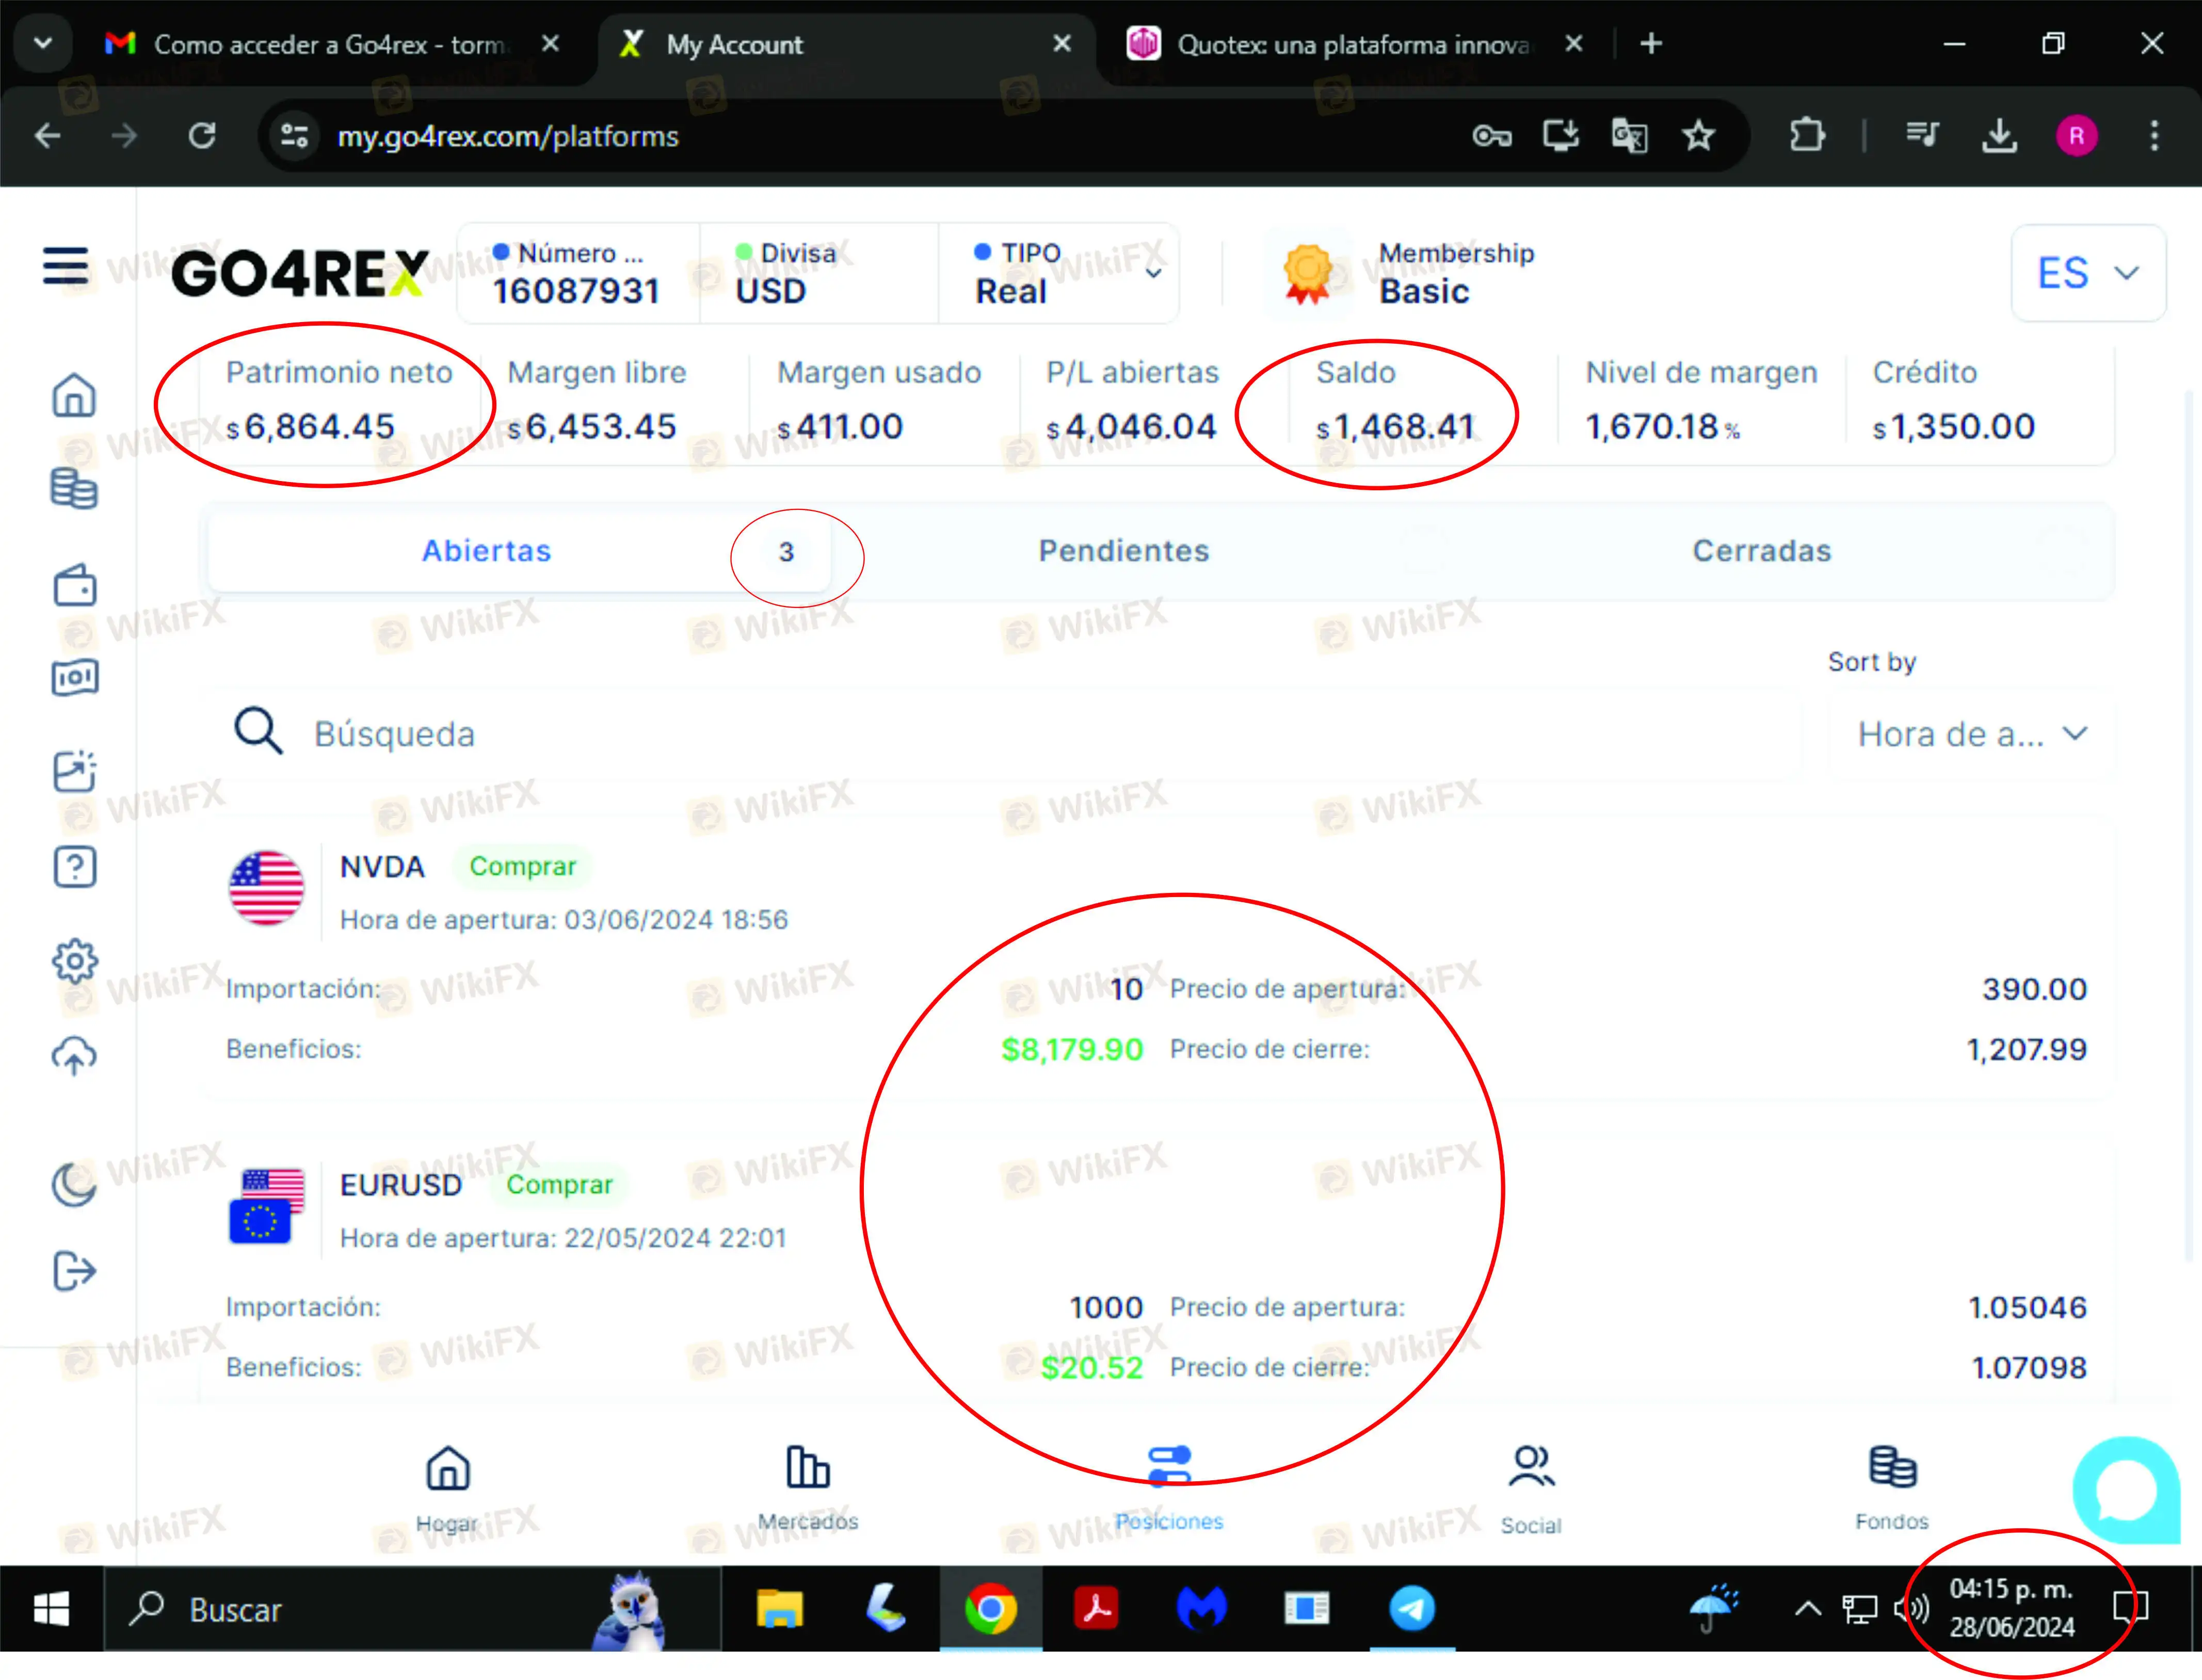Viewport: 2202px width, 1680px height.
Task: View site information icon in address bar
Action: pos(294,135)
